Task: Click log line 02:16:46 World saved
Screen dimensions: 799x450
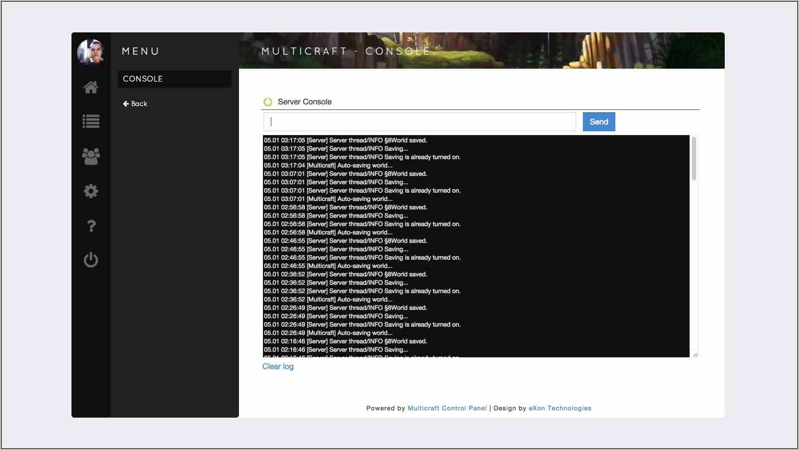Action: pos(346,341)
